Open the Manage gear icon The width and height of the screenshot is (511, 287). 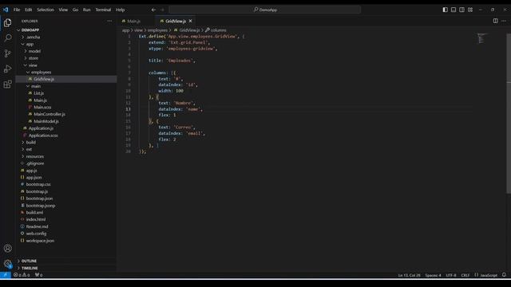(7, 264)
